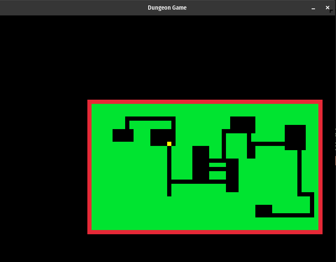The image size is (336, 262).
Task: Click the yellow player square
Action: (169, 144)
